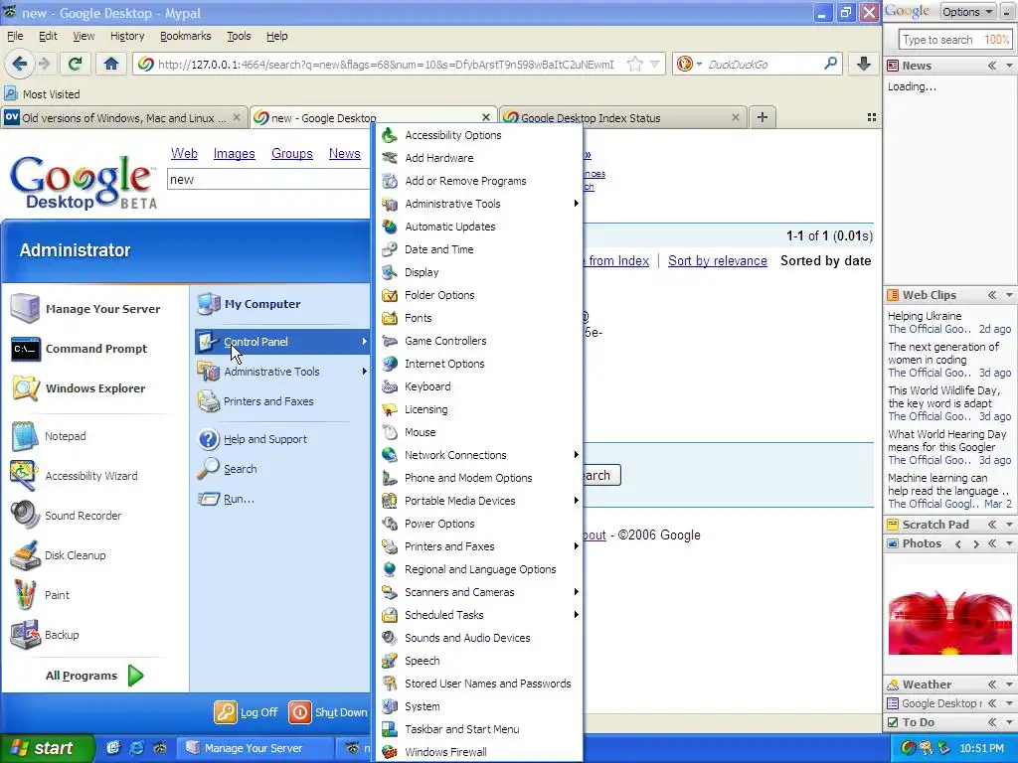The image size is (1018, 763).
Task: Click the Sort by relevance link
Action: 718,261
